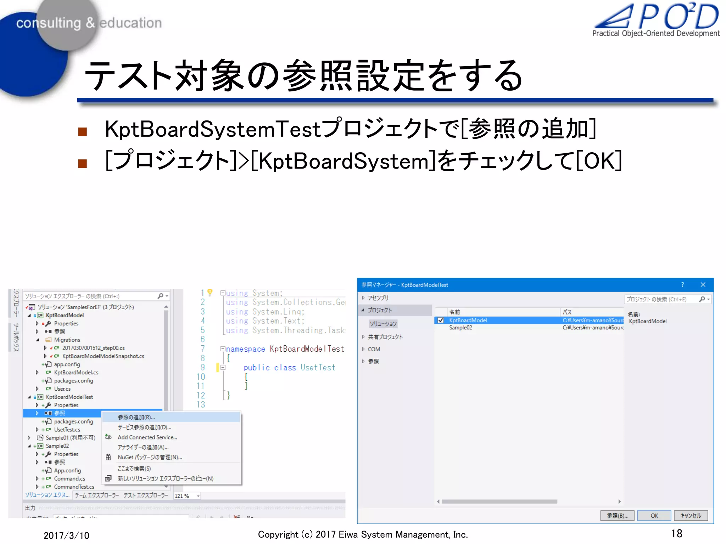Select the Migrations folder icon

point(49,340)
